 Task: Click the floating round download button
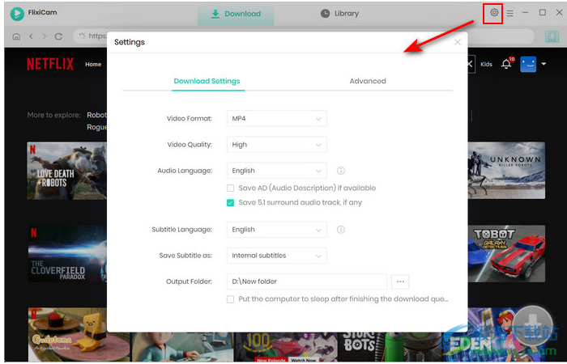tap(533, 325)
